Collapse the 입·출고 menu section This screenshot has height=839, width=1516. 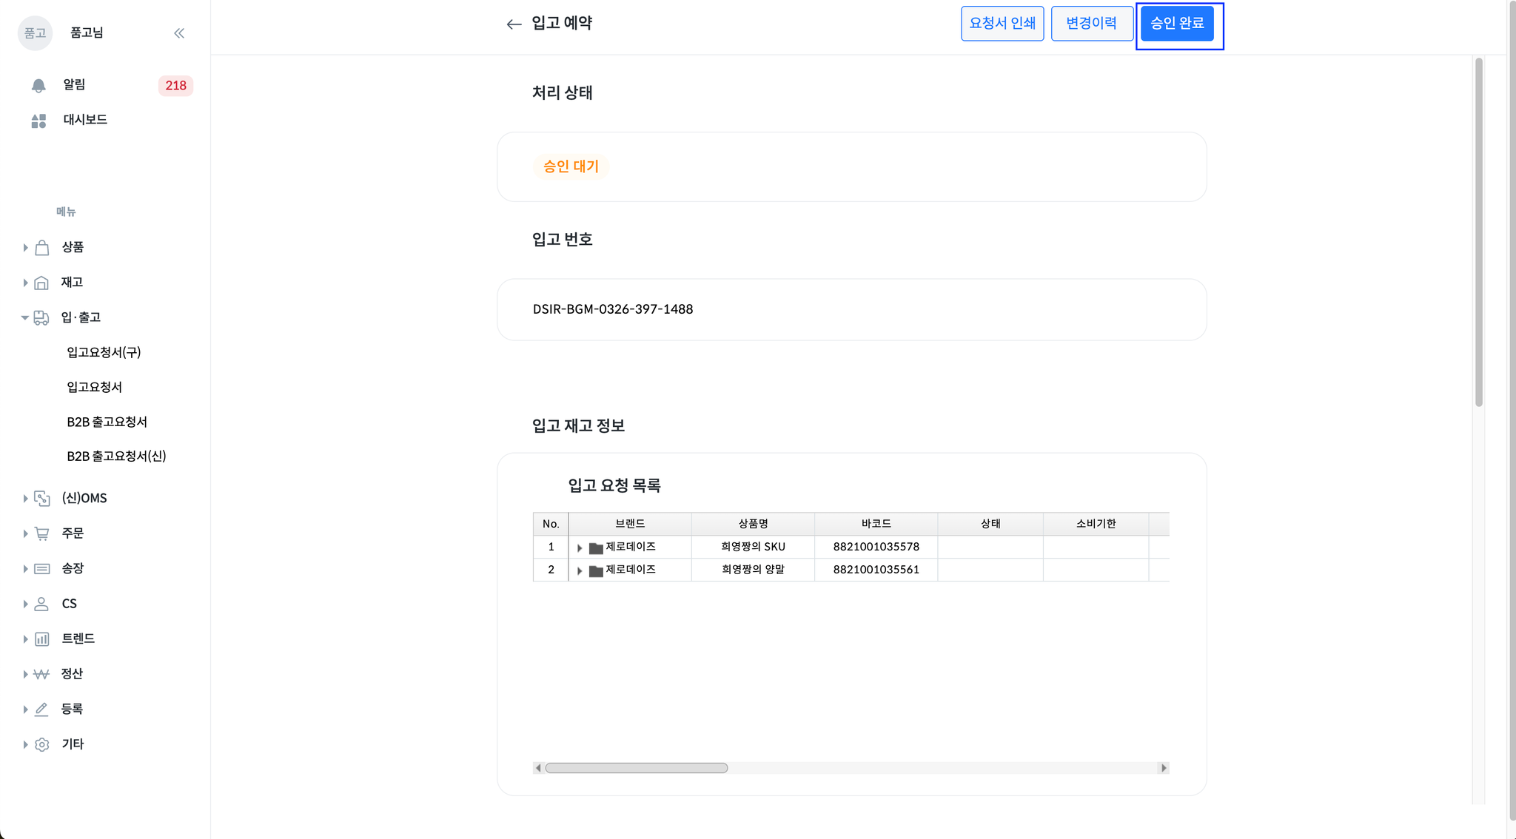[x=24, y=318]
